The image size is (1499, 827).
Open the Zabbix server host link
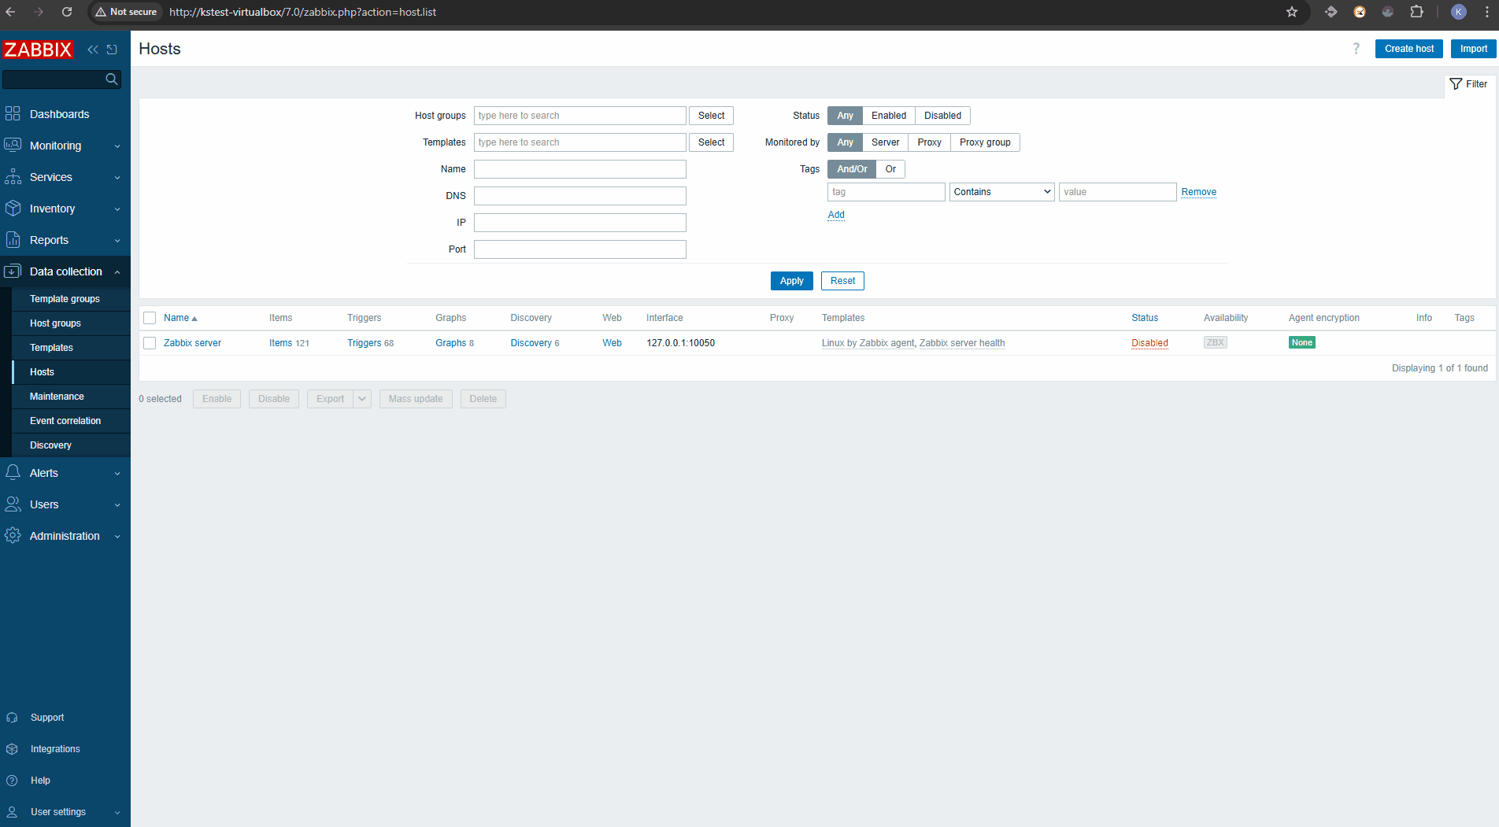pyautogui.click(x=192, y=343)
